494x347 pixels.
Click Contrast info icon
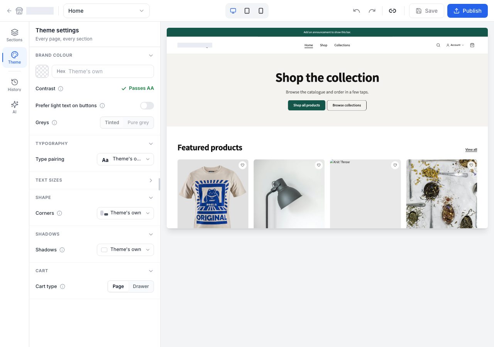[61, 89]
